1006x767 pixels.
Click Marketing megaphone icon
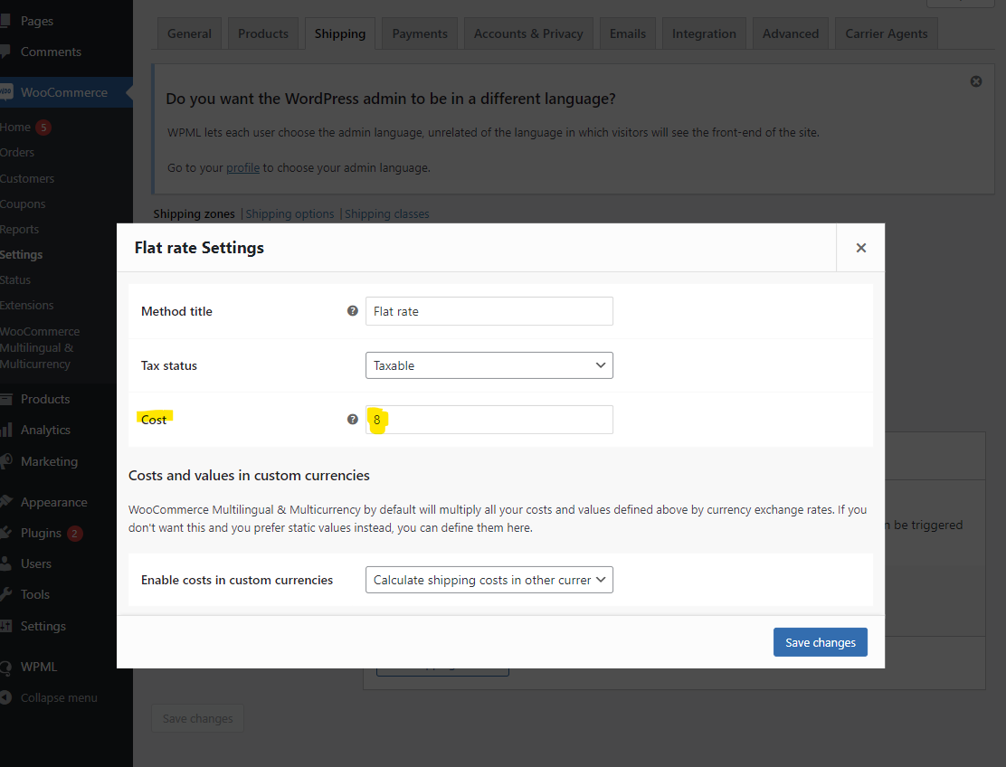[x=6, y=461]
